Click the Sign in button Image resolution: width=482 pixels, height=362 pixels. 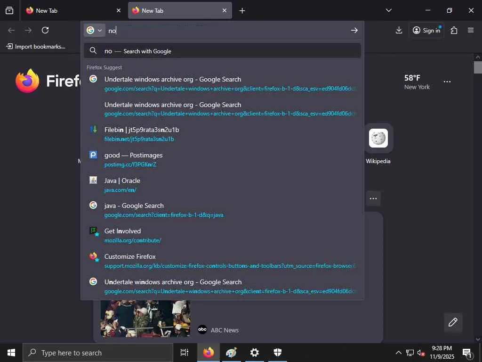426,30
